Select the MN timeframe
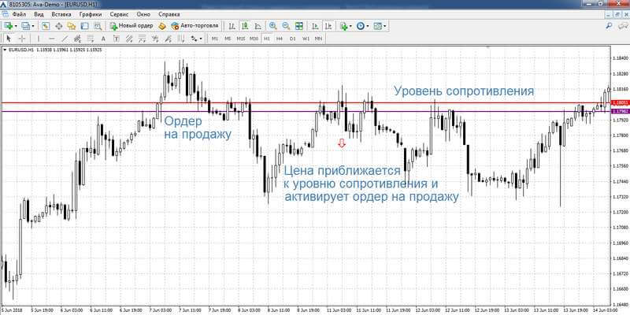Screen dimensions: 630x315 coord(318,39)
